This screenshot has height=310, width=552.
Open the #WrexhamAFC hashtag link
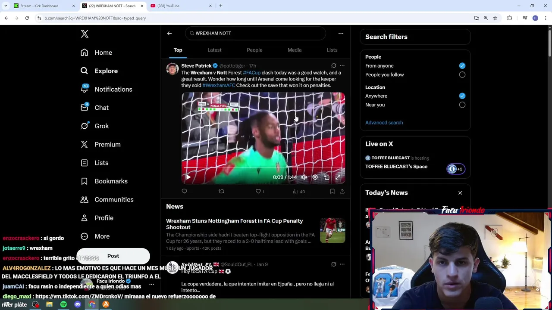[x=219, y=85]
